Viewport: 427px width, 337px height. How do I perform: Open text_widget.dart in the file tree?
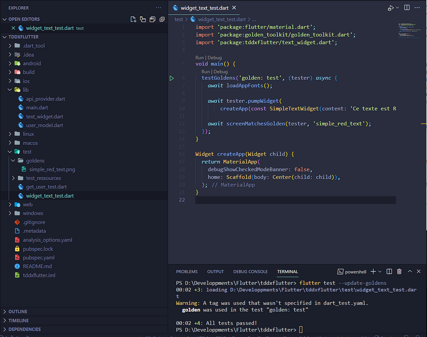(x=84, y=117)
